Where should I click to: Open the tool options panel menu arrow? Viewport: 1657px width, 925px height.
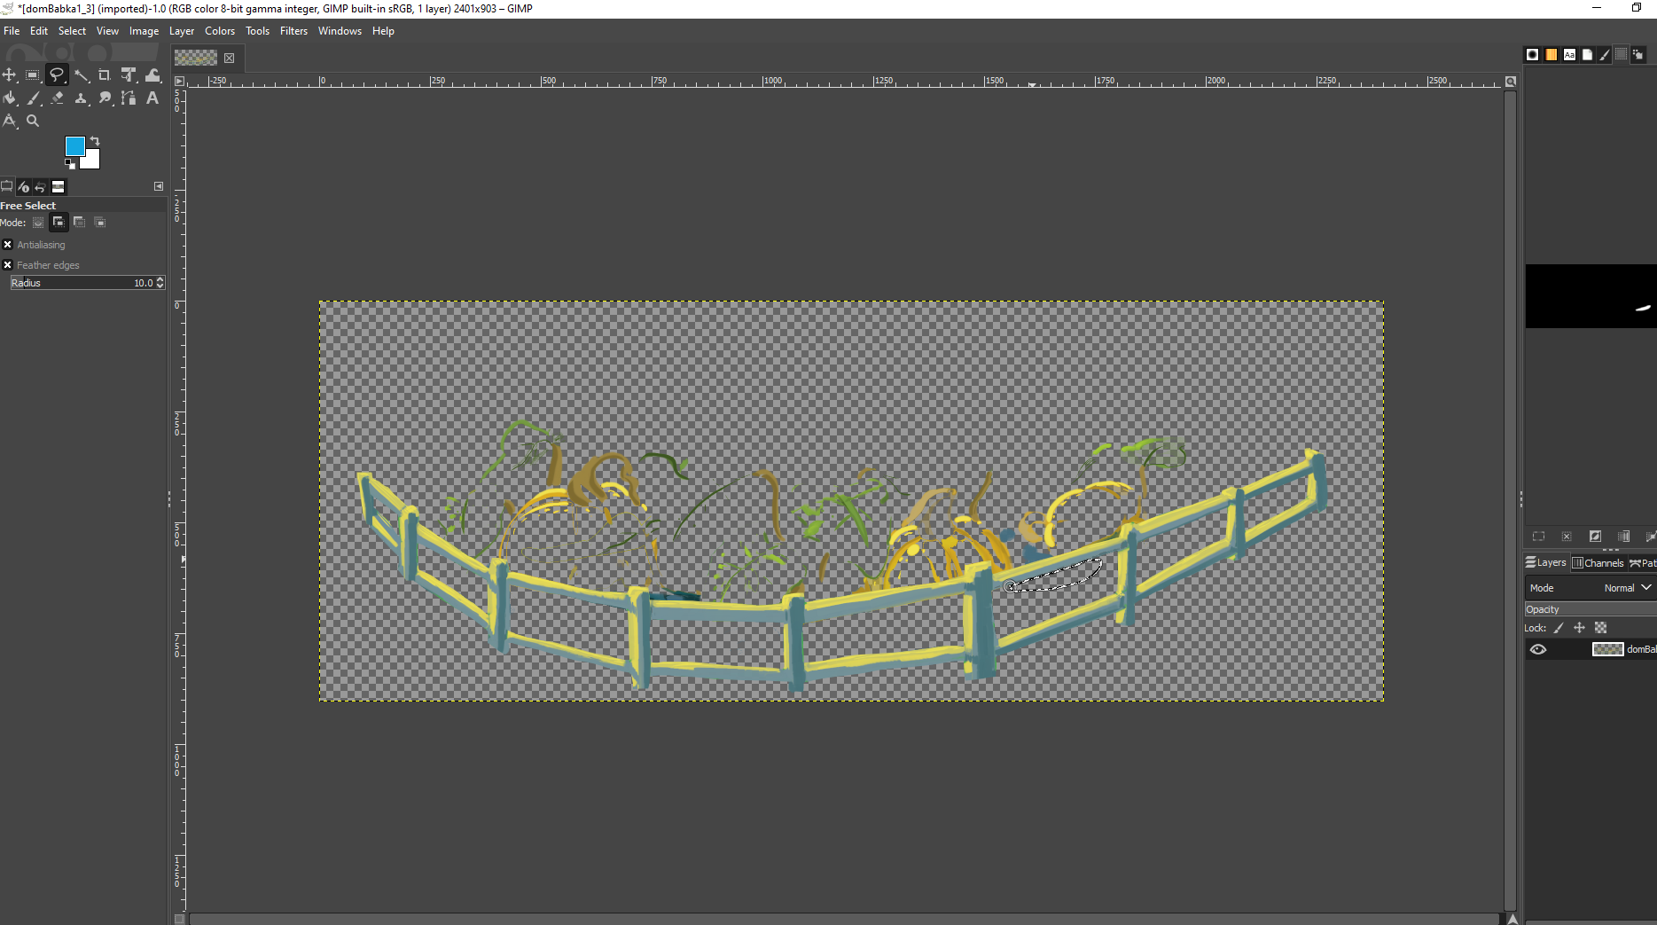coord(159,186)
